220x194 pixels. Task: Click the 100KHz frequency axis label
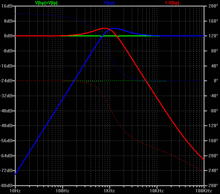[x=204, y=191]
